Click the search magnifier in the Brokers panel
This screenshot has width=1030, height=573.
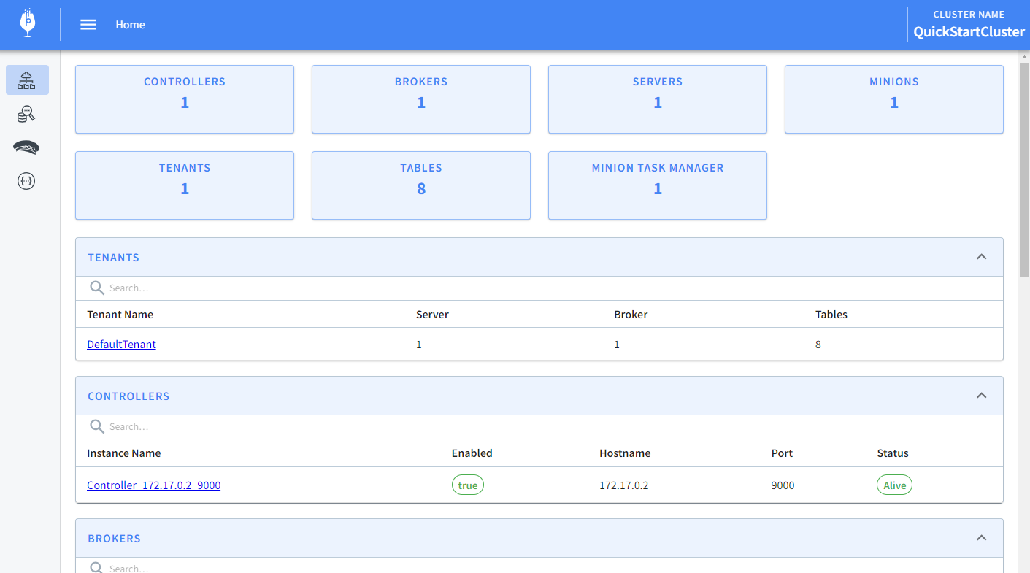pyautogui.click(x=97, y=567)
